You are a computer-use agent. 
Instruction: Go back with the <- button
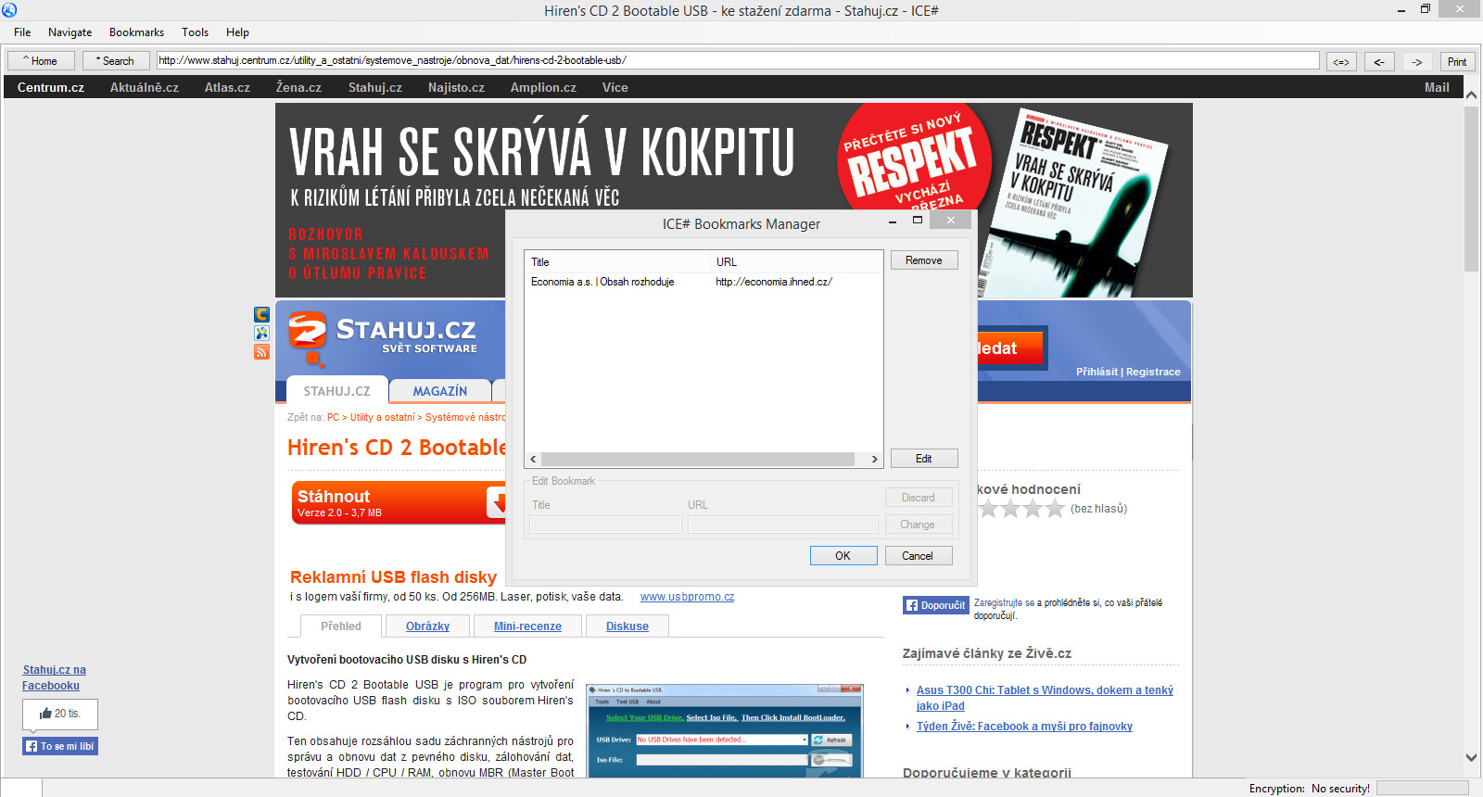click(x=1379, y=62)
